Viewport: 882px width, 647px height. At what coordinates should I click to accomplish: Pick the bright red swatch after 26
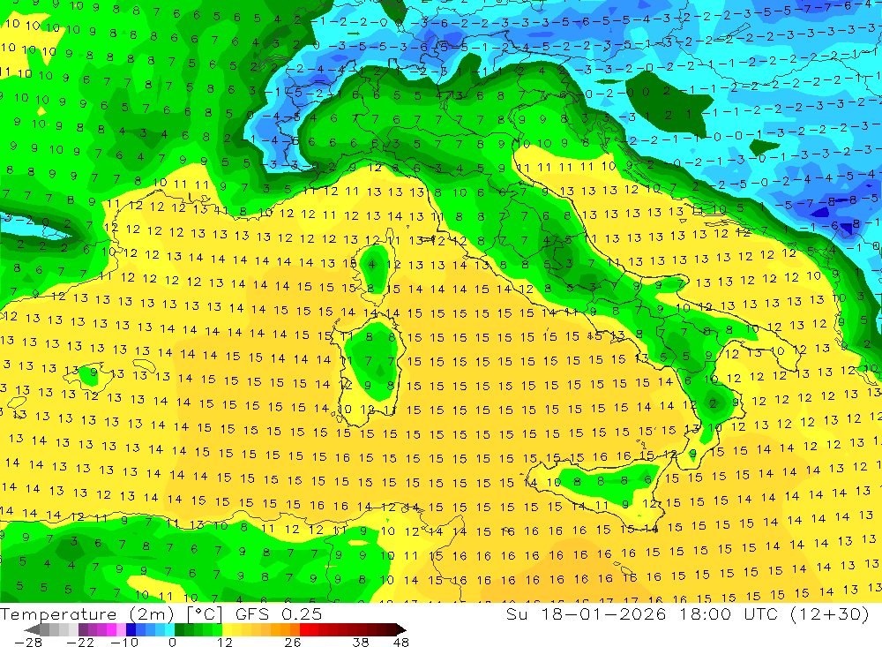(x=304, y=629)
